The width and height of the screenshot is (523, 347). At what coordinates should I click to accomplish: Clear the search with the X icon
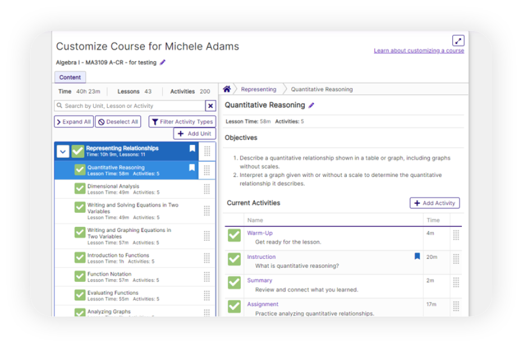tap(210, 106)
